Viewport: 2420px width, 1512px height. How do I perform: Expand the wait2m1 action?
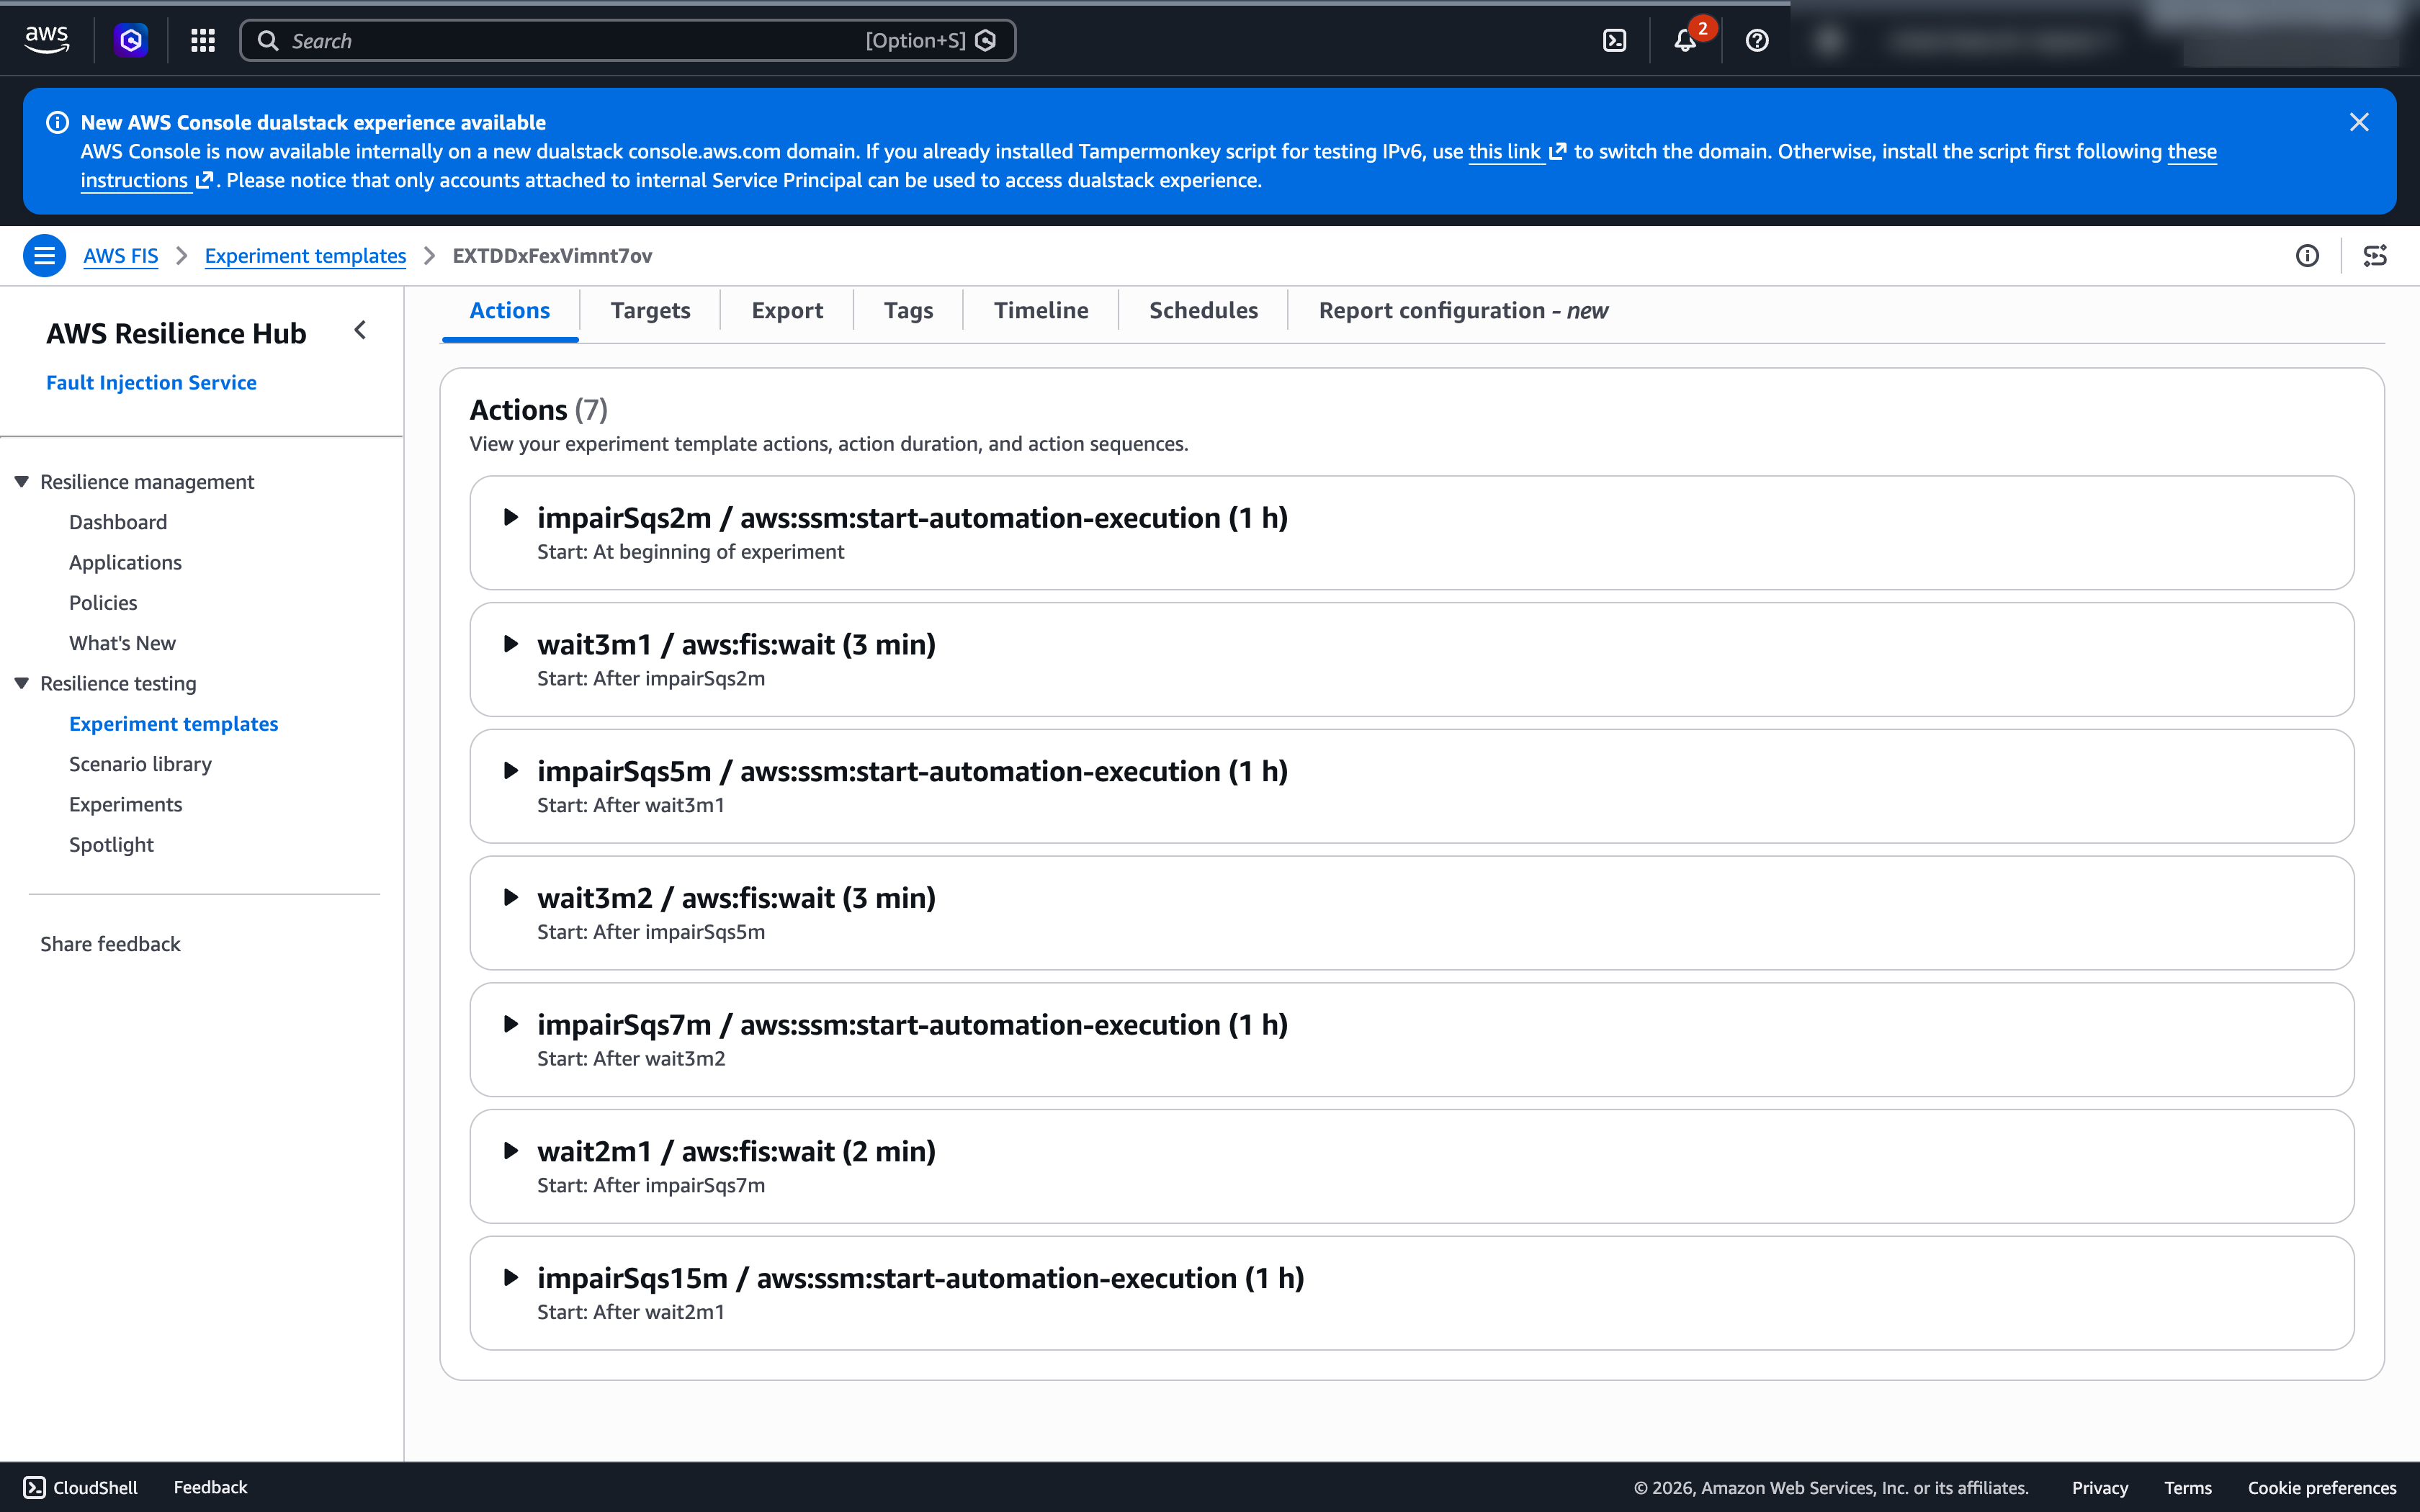[511, 1151]
